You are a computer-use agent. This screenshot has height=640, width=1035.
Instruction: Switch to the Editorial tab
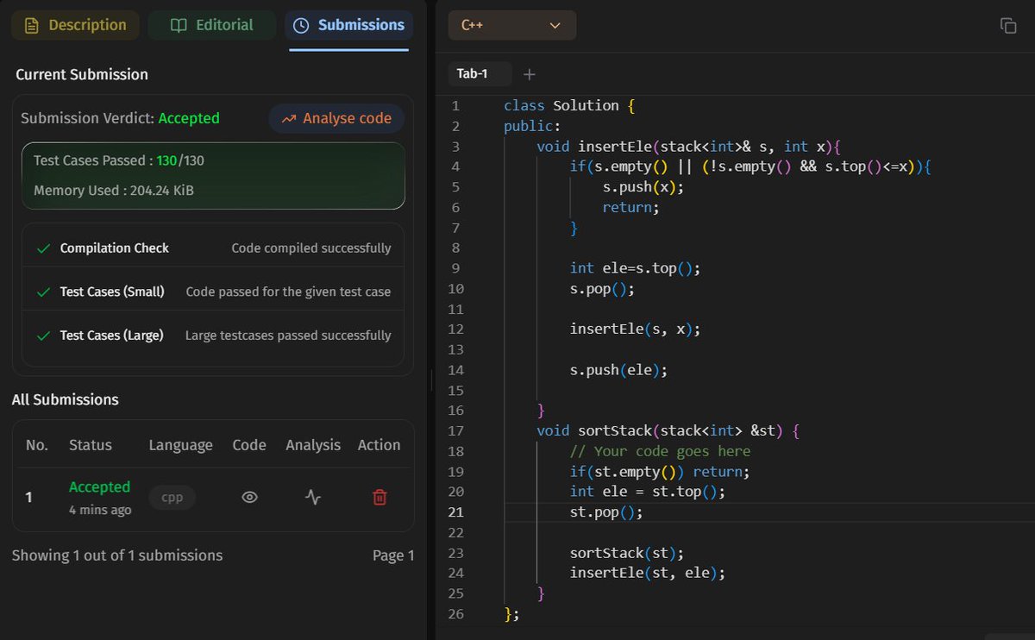click(x=211, y=25)
